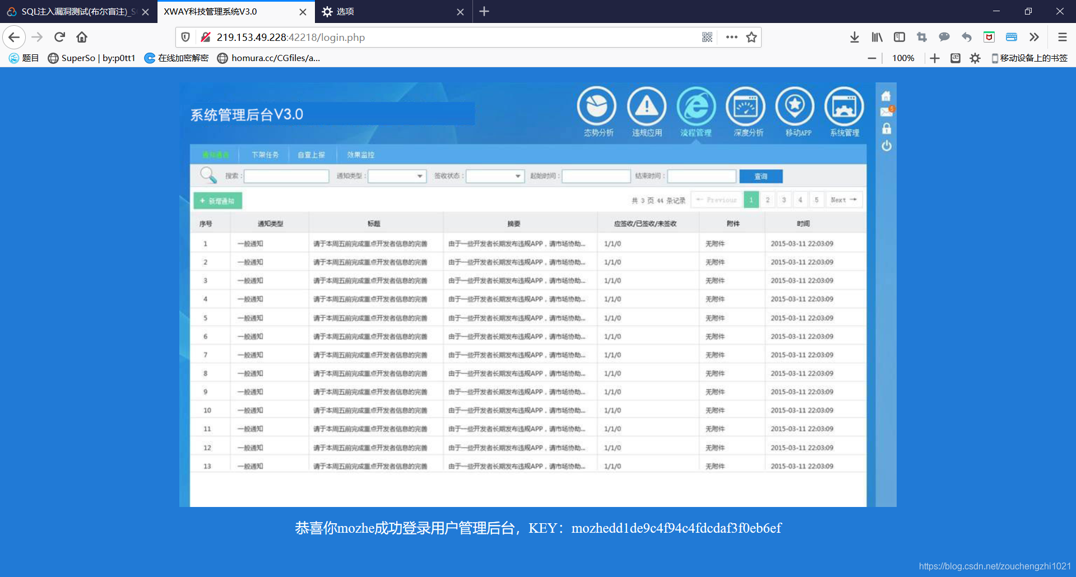Open messages envelope in right sidebar
The width and height of the screenshot is (1076, 577).
point(887,111)
